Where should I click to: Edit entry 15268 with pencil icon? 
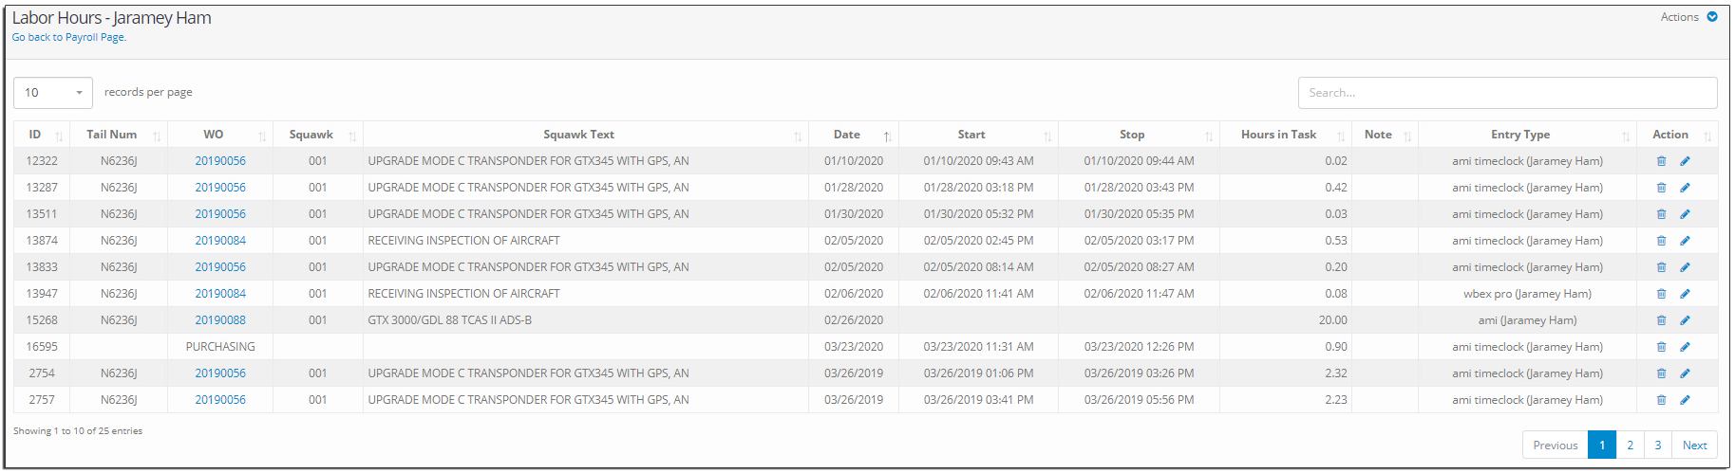(x=1685, y=320)
